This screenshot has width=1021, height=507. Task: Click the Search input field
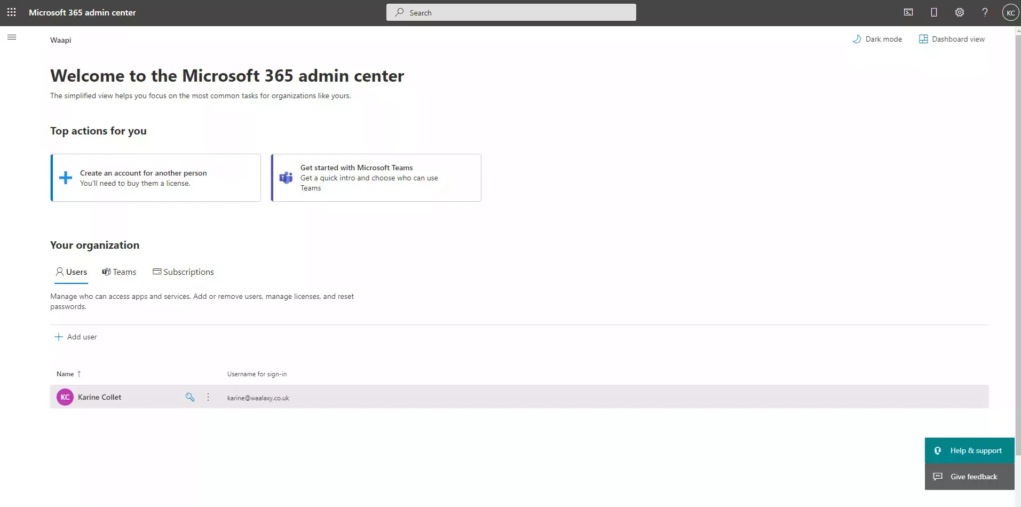(x=511, y=12)
